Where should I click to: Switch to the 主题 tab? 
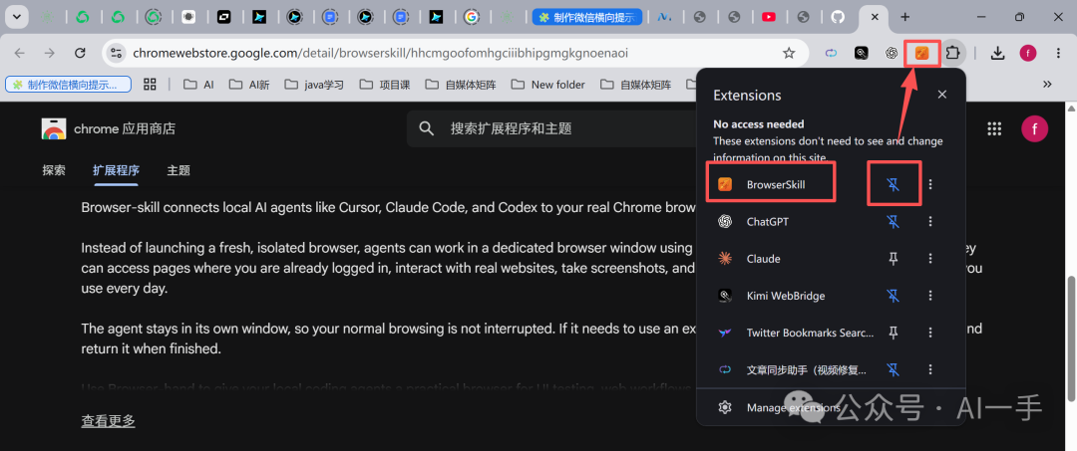coord(179,170)
